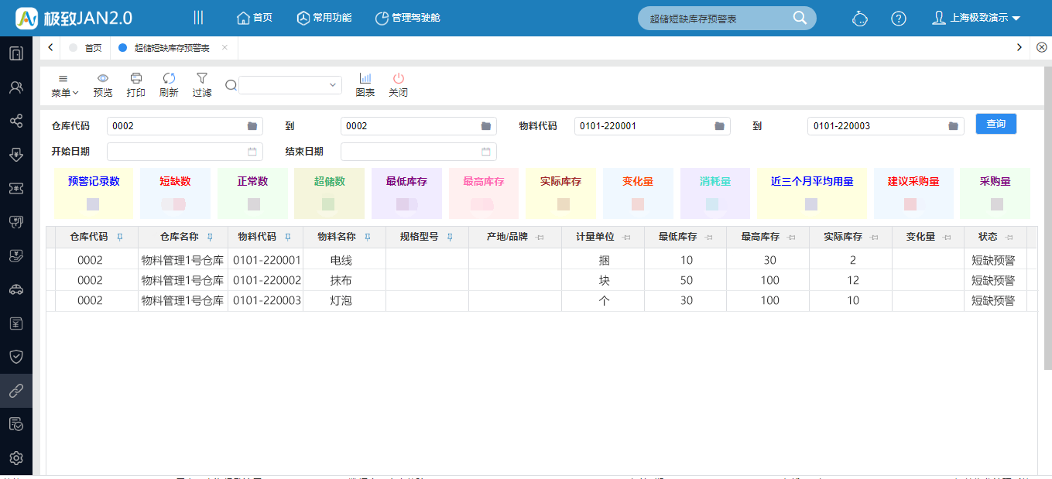This screenshot has height=479, width=1052.
Task: Open the Chart view icon
Action: [x=365, y=78]
